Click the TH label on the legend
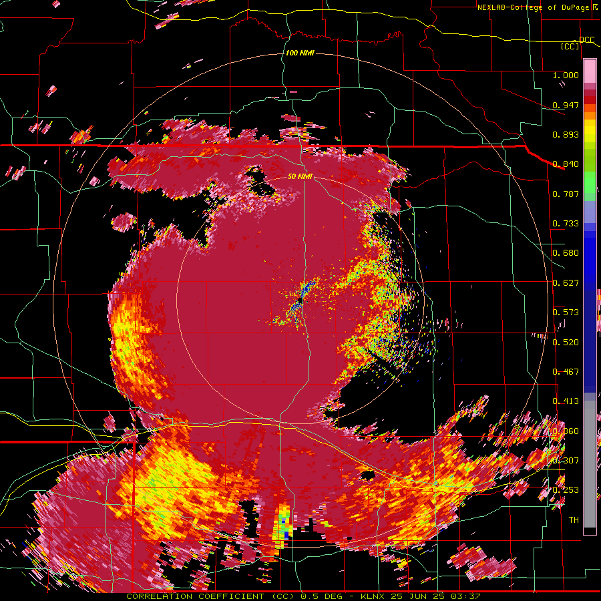 (x=574, y=520)
